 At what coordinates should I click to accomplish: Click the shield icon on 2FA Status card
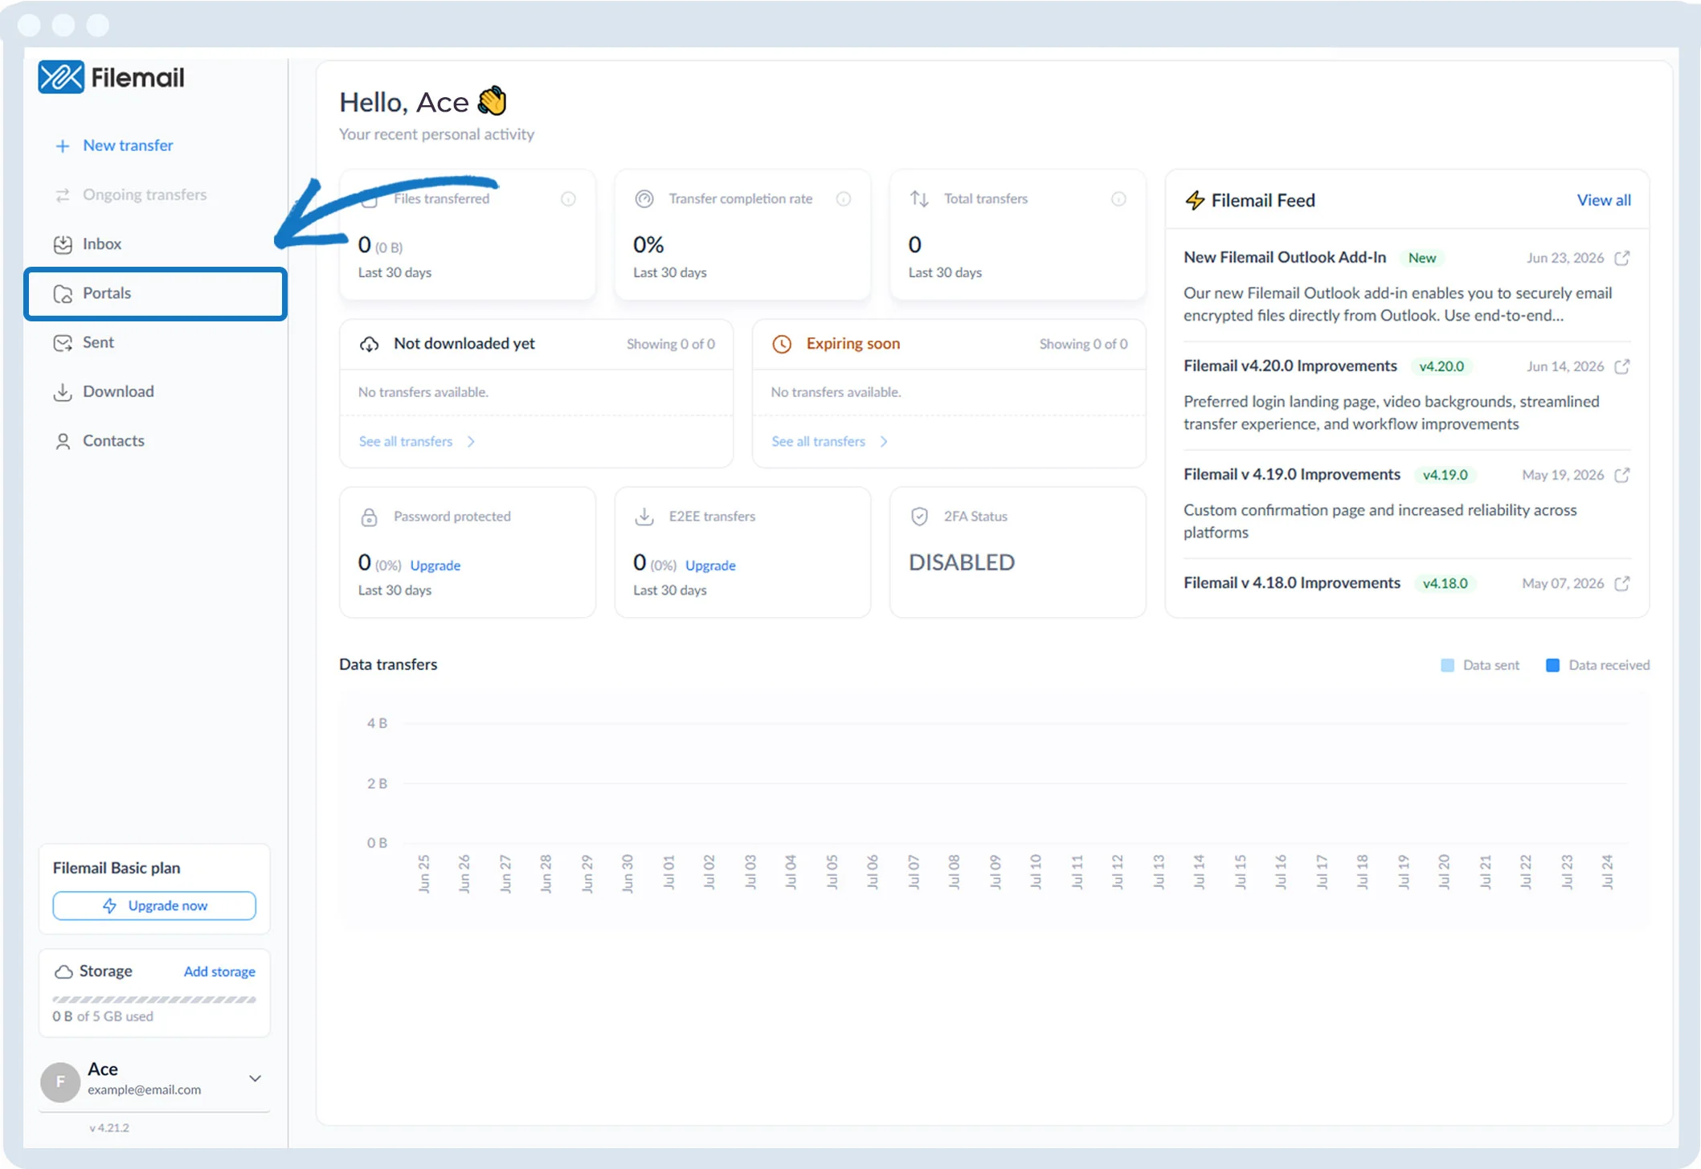(x=920, y=517)
